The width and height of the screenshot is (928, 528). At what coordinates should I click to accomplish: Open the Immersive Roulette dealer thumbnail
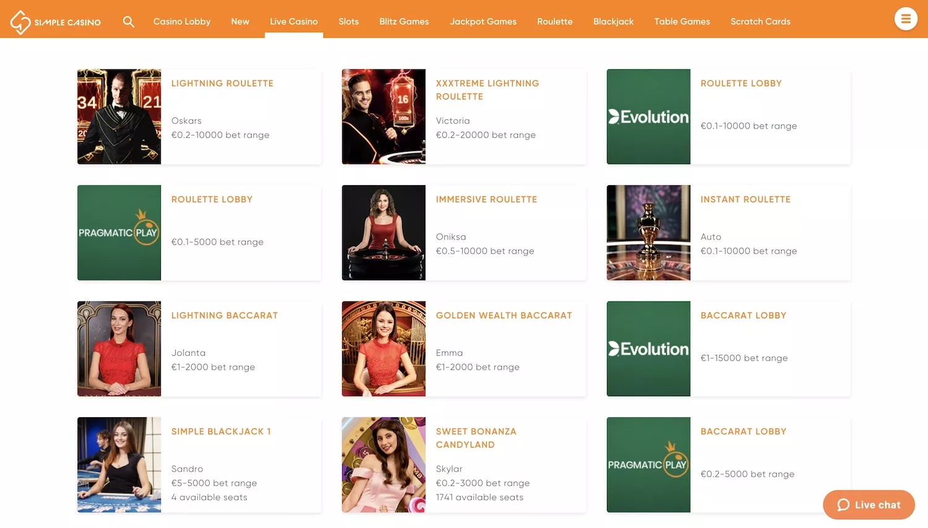tap(384, 233)
